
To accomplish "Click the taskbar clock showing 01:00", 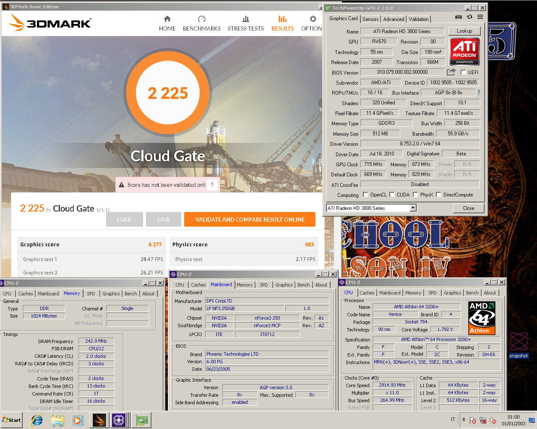I will [x=514, y=420].
